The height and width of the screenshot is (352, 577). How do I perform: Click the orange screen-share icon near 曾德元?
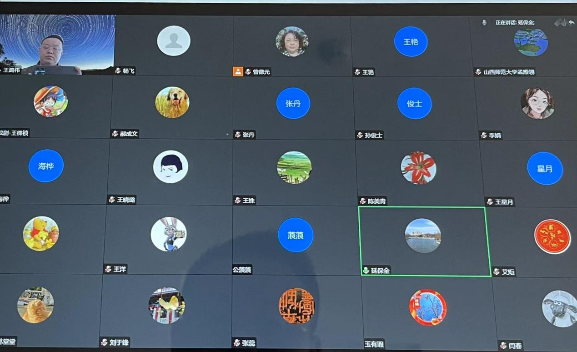click(x=238, y=71)
